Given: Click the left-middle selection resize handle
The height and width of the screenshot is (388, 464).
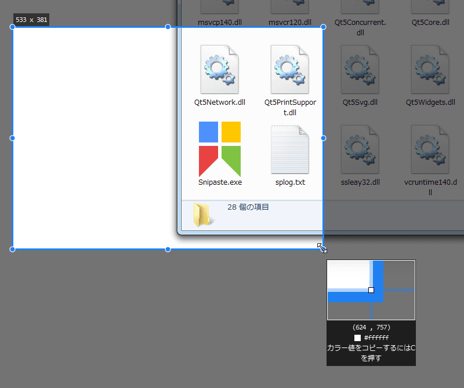Looking at the screenshot, I should tap(12, 138).
